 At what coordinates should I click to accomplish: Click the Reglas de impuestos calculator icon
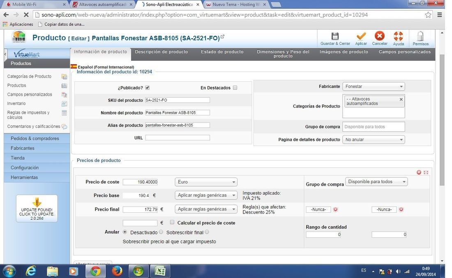pyautogui.click(x=64, y=113)
